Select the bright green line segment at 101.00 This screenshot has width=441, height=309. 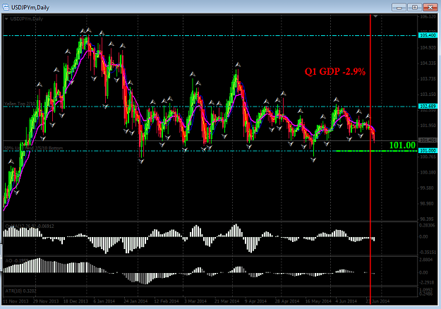(x=376, y=151)
